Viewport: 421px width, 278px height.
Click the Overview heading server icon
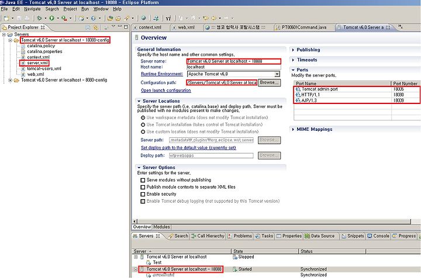[136, 37]
